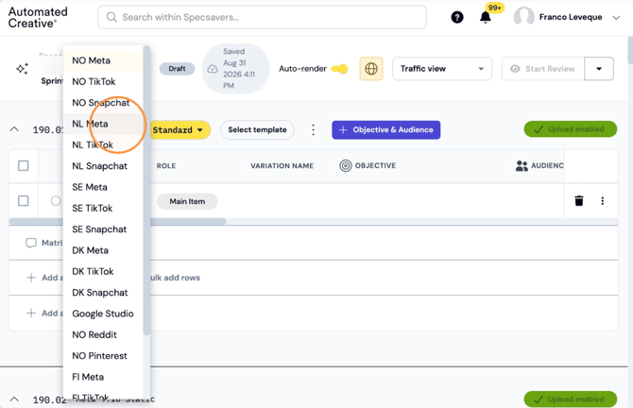633x408 pixels.
Task: Collapse the 190.02 section chevron
Action: [14, 399]
